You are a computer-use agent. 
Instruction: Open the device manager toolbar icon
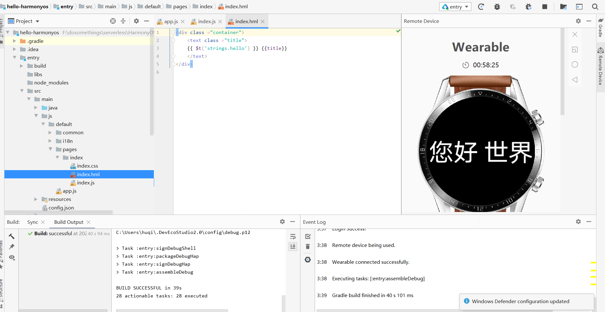coord(579,7)
